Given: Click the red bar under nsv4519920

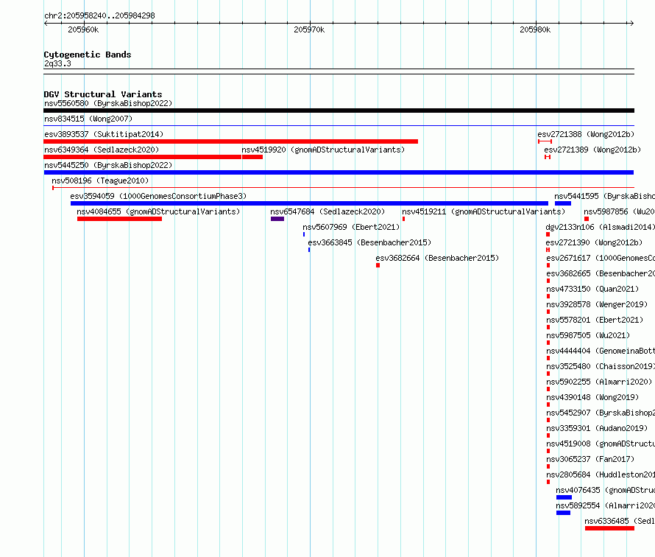Looking at the screenshot, I should click(252, 157).
